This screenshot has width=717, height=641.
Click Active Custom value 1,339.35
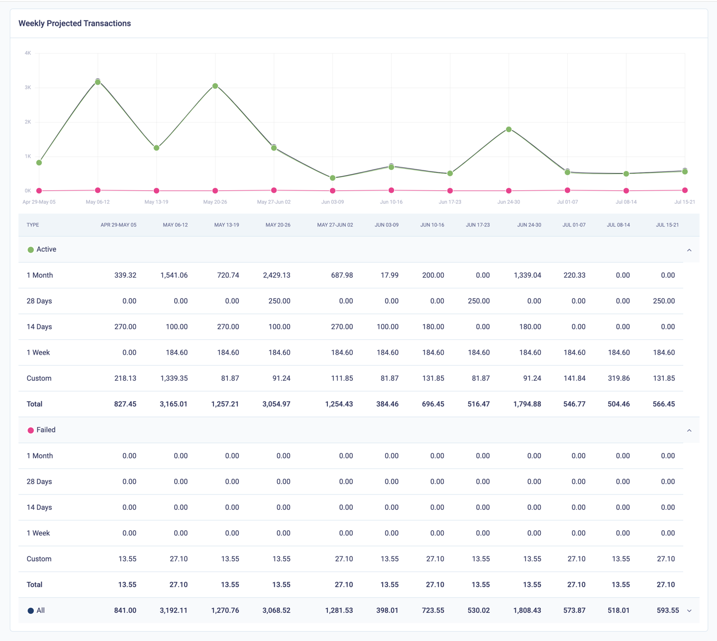[174, 378]
